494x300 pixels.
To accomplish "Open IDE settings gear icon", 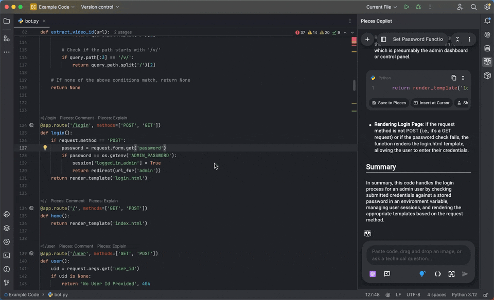I will click(x=487, y=7).
